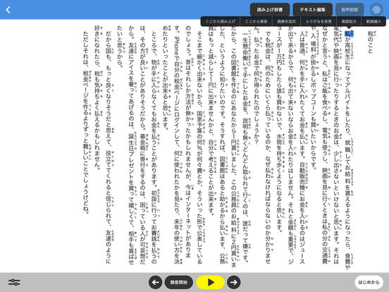Click the title text 税のこと
389x292 pixels.
371,42
